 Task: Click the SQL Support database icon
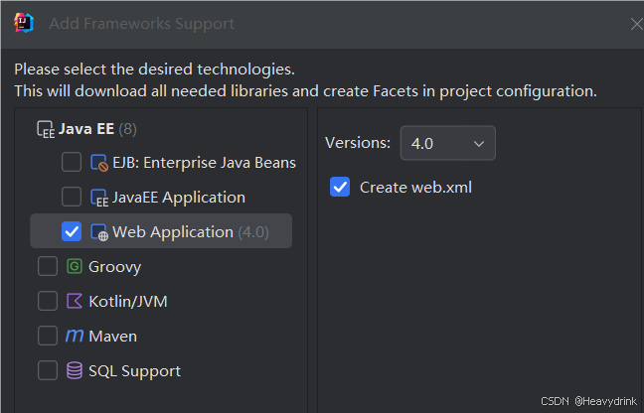(x=75, y=370)
